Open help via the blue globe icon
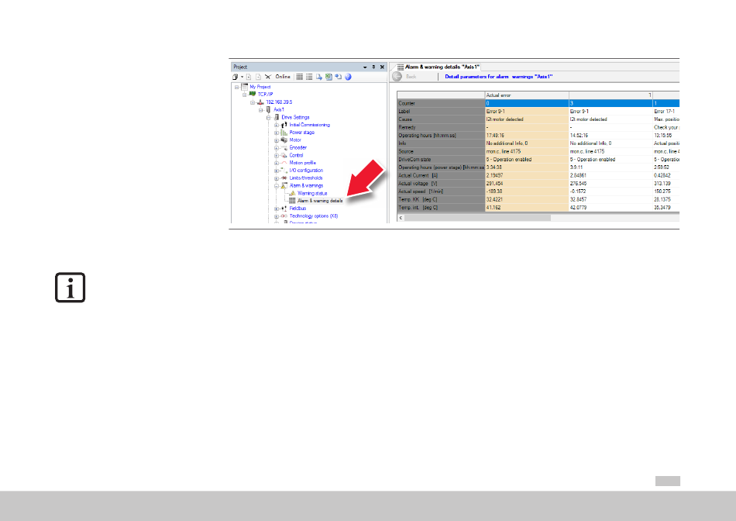The width and height of the screenshot is (736, 521). (349, 77)
